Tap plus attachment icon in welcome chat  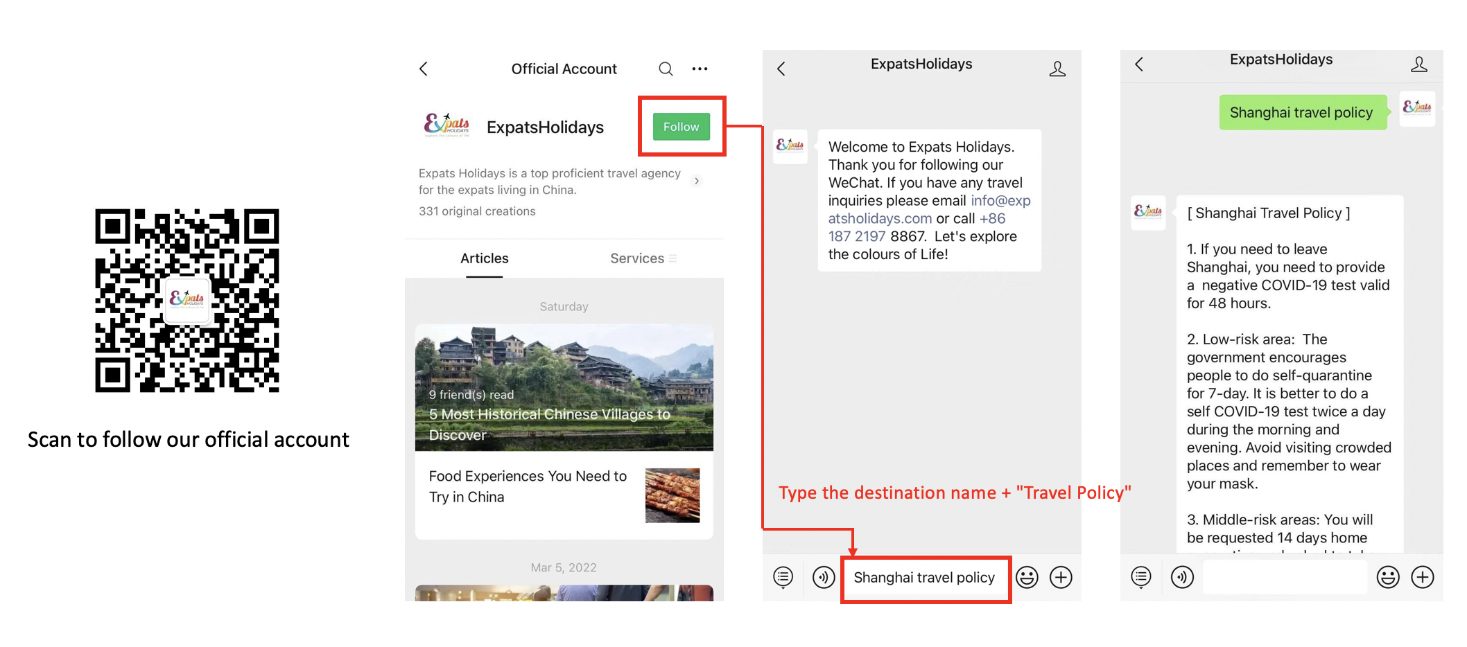coord(1061,577)
